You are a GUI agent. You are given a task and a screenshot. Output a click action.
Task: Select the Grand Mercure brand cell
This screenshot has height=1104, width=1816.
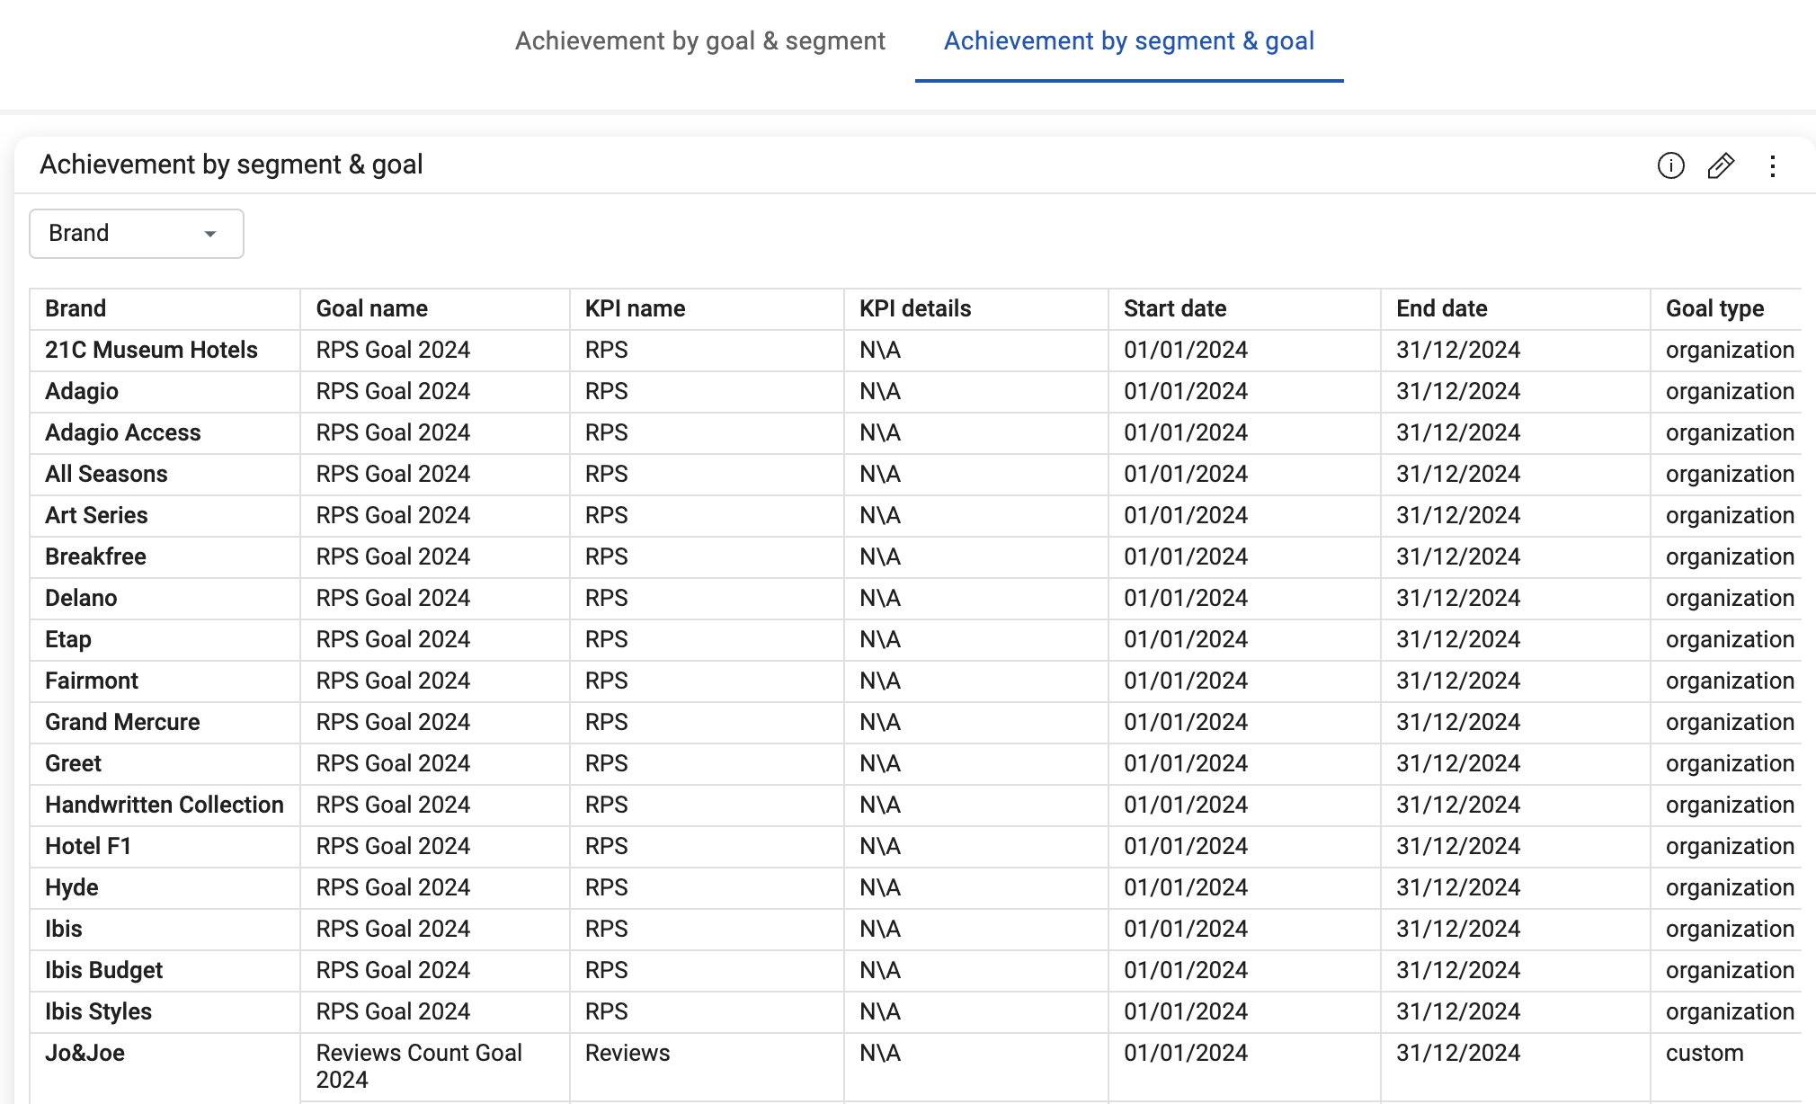(165, 723)
